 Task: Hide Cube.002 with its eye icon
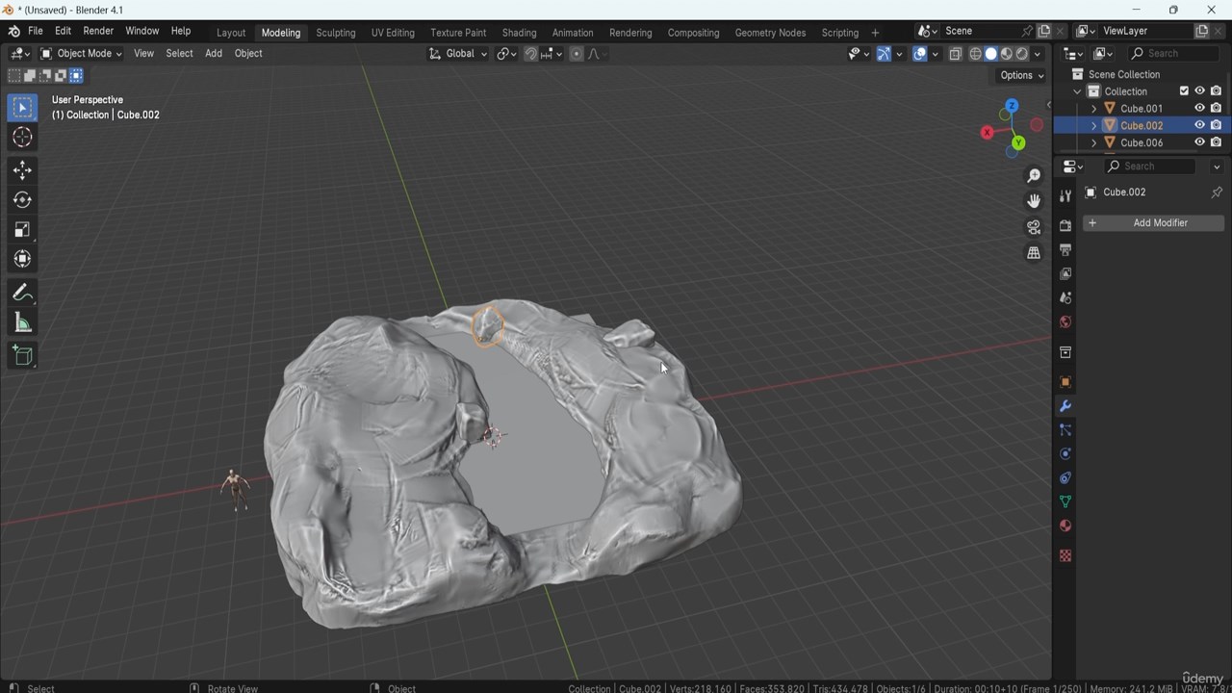[1199, 125]
